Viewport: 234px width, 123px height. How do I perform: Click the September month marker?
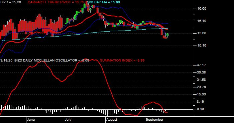click(154, 120)
